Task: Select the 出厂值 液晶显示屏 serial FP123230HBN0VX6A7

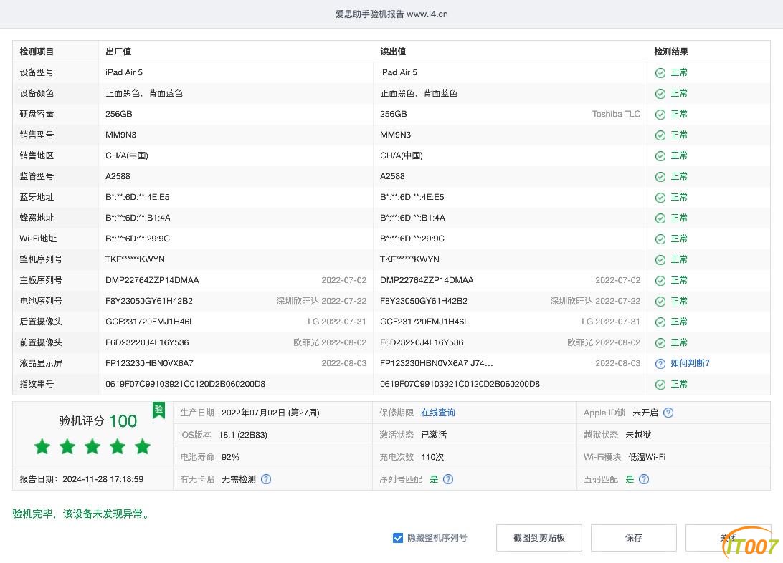Action: [x=149, y=363]
